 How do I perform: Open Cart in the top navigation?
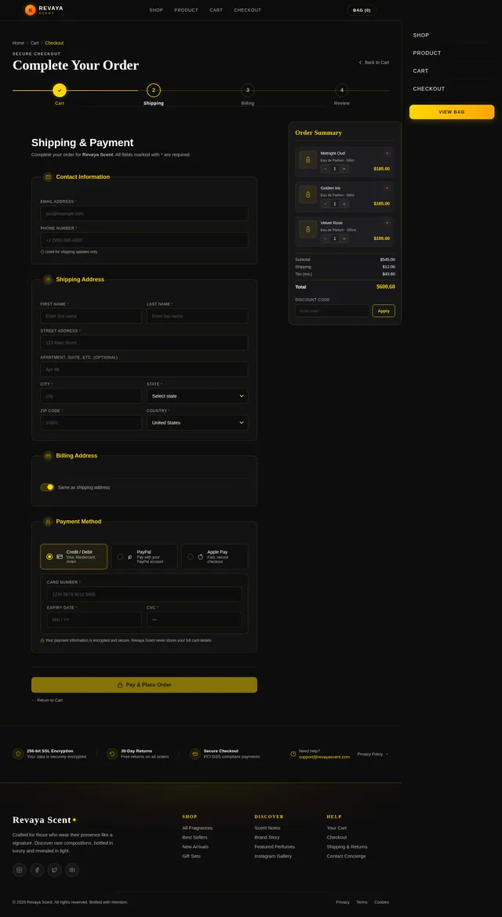pos(216,10)
